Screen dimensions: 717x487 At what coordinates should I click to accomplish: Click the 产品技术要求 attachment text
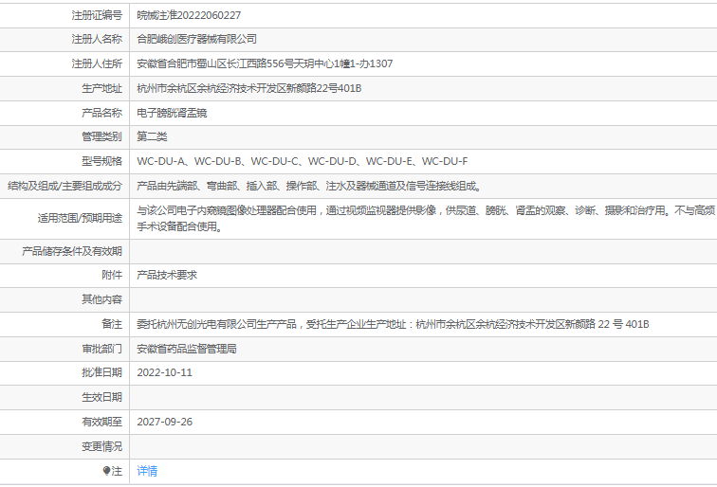pyautogui.click(x=167, y=275)
